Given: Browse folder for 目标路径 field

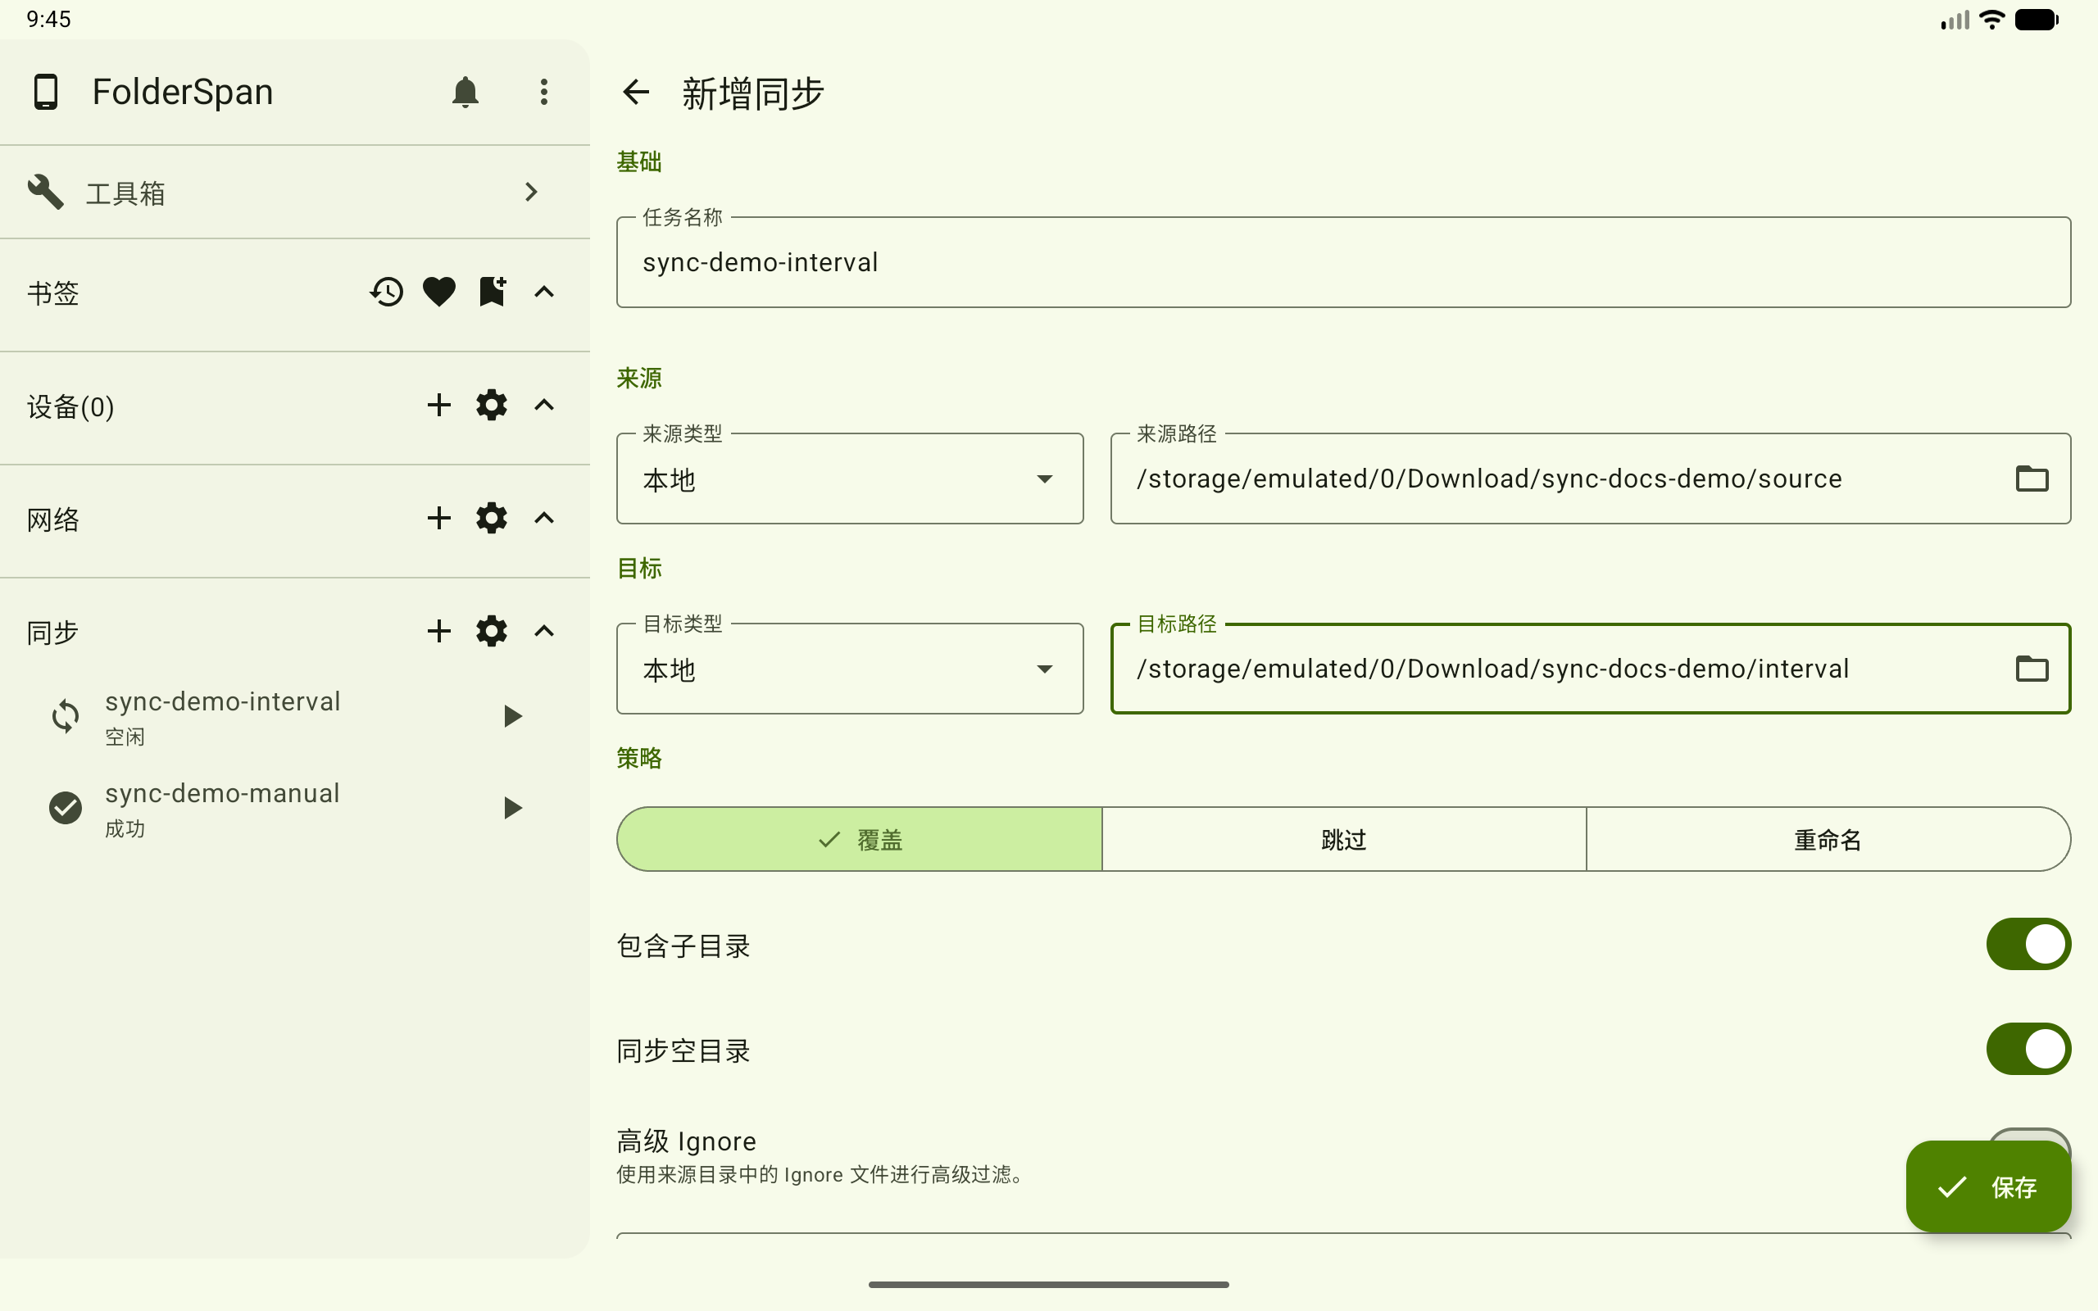Looking at the screenshot, I should click(2032, 669).
